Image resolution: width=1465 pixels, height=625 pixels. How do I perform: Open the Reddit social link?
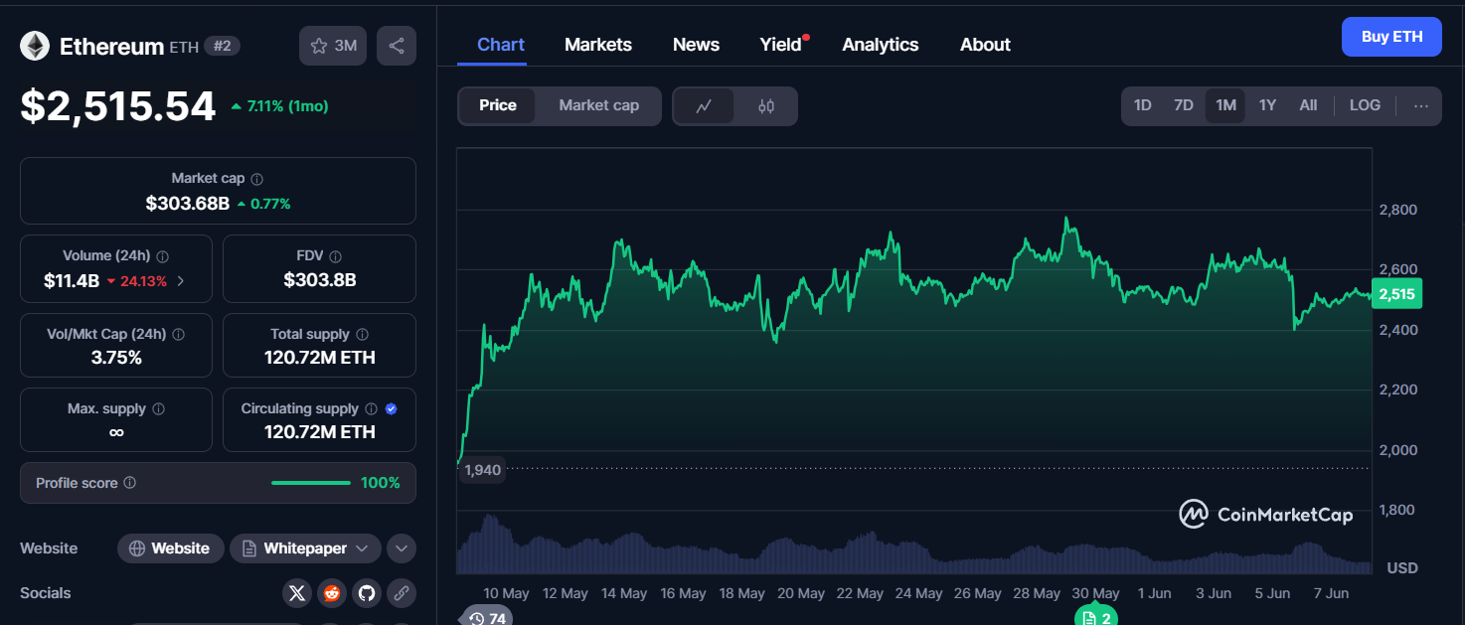(331, 593)
